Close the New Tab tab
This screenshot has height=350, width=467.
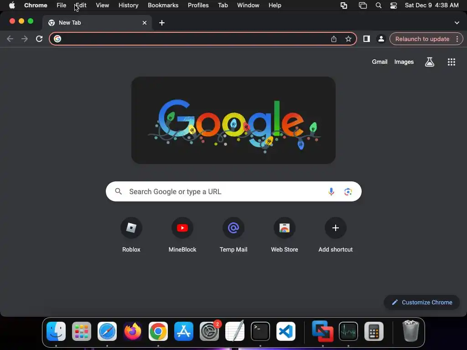pyautogui.click(x=145, y=23)
